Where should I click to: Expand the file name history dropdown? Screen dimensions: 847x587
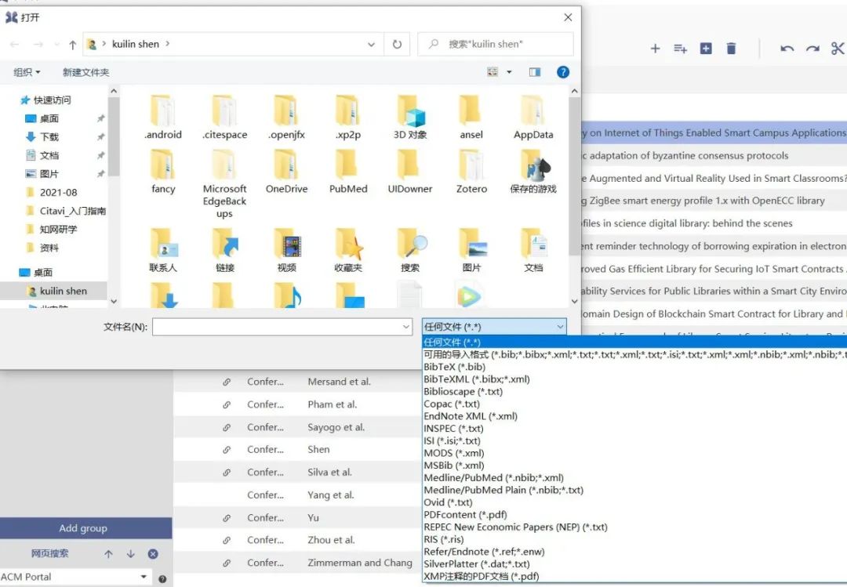pos(405,327)
